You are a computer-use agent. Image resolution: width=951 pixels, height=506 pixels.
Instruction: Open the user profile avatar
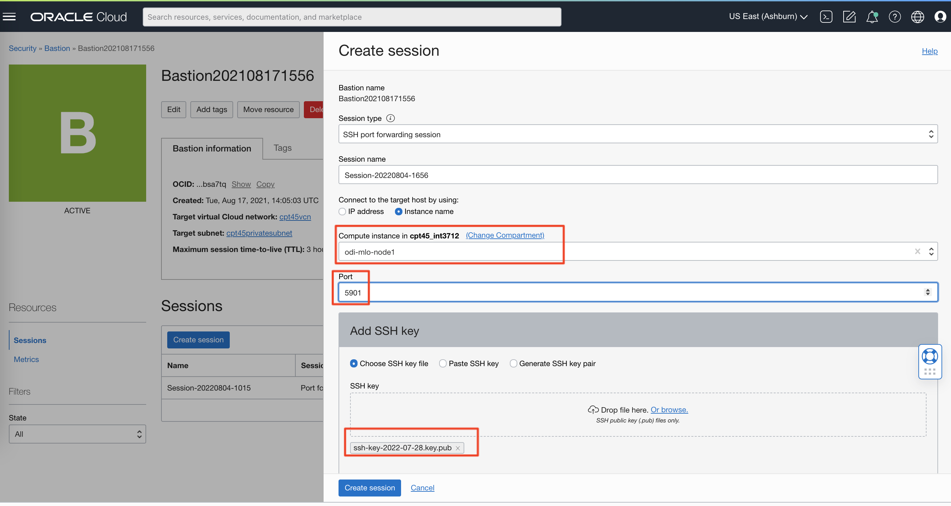pyautogui.click(x=940, y=17)
